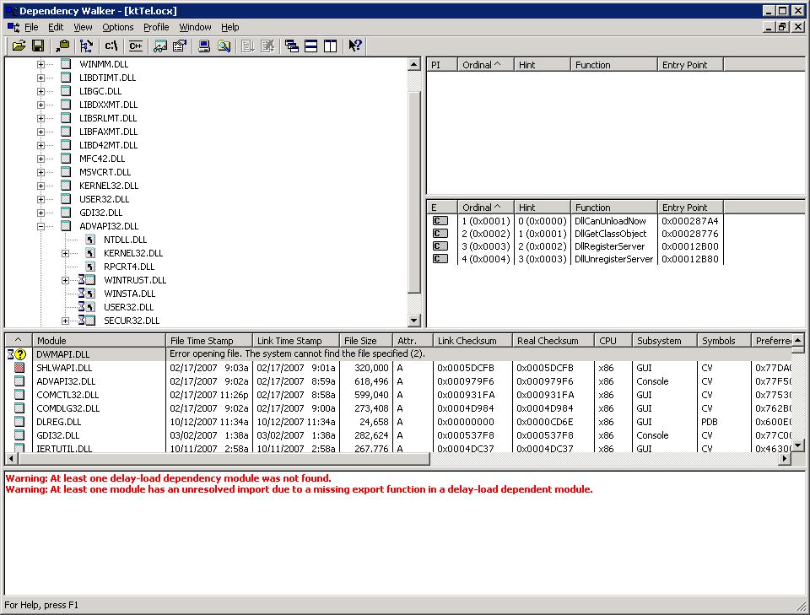Image resolution: width=810 pixels, height=615 pixels.
Task: Expand the LIBGC.DLL tree node
Action: (x=40, y=91)
